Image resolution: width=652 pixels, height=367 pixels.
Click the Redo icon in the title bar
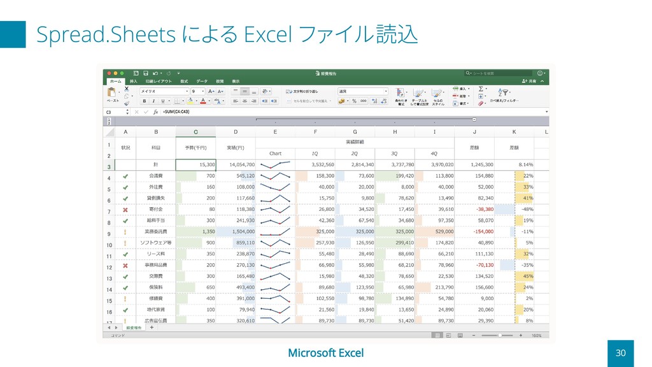pyautogui.click(x=168, y=73)
